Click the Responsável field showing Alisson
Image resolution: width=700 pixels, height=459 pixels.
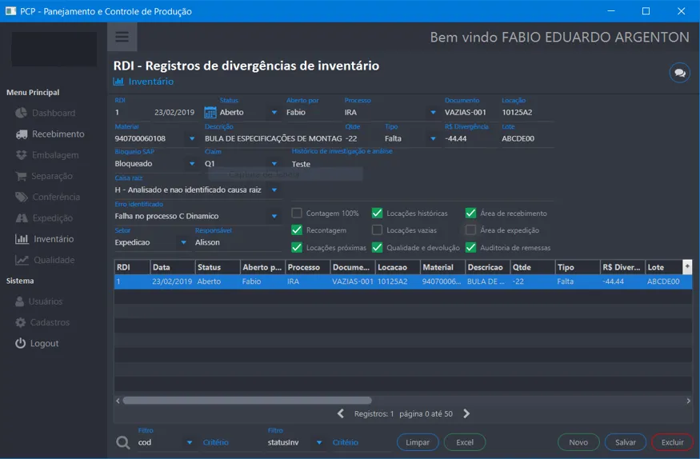point(238,242)
